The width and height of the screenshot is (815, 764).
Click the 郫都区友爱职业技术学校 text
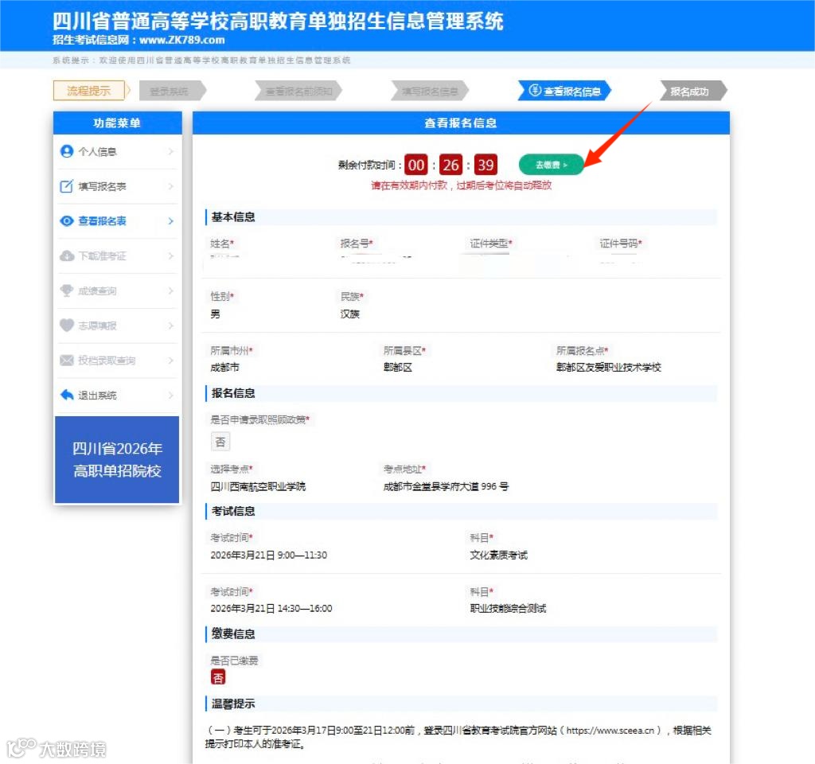pyautogui.click(x=609, y=367)
